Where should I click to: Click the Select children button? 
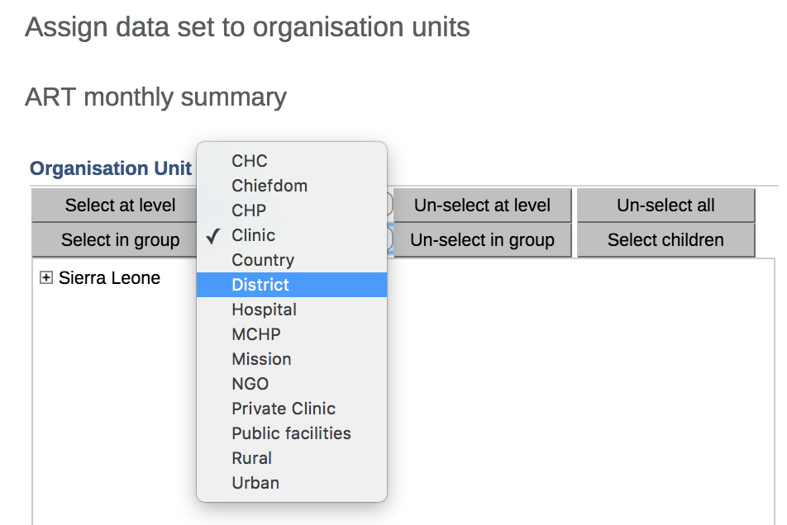pyautogui.click(x=665, y=240)
